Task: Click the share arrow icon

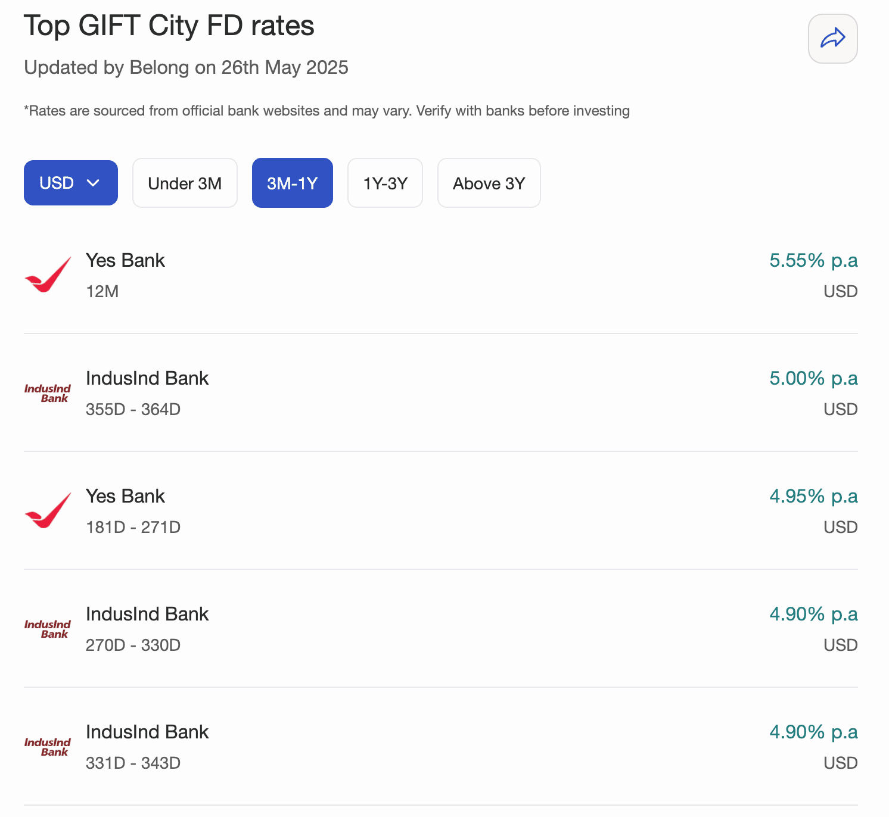Action: click(x=832, y=39)
